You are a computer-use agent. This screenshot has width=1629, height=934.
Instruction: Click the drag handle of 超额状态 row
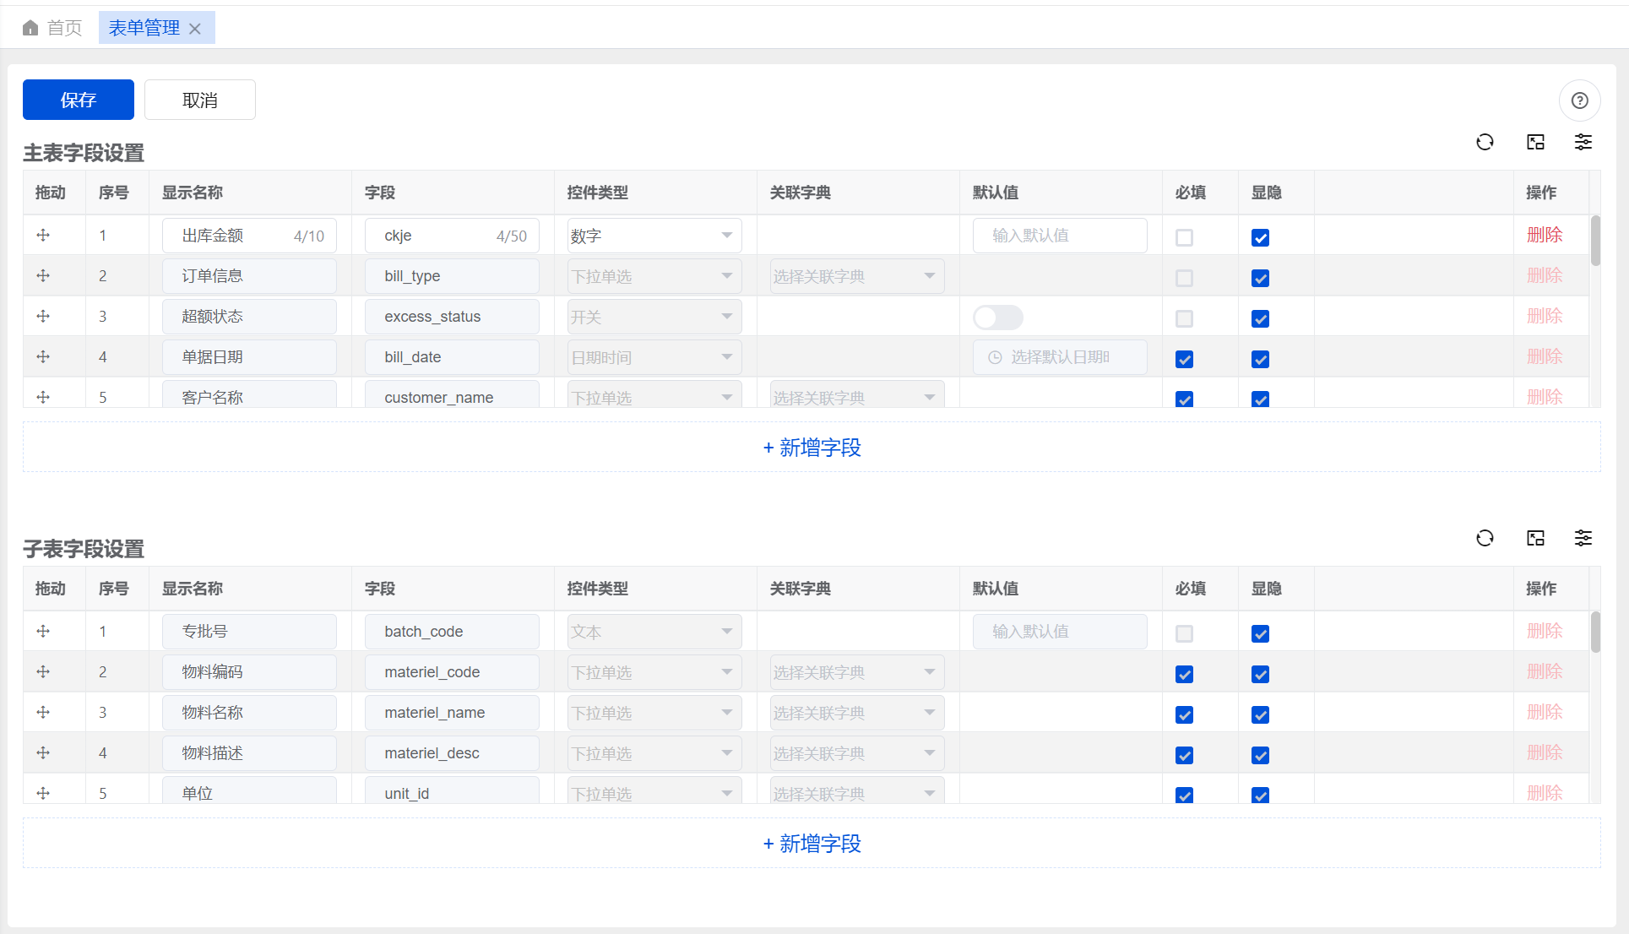point(43,317)
